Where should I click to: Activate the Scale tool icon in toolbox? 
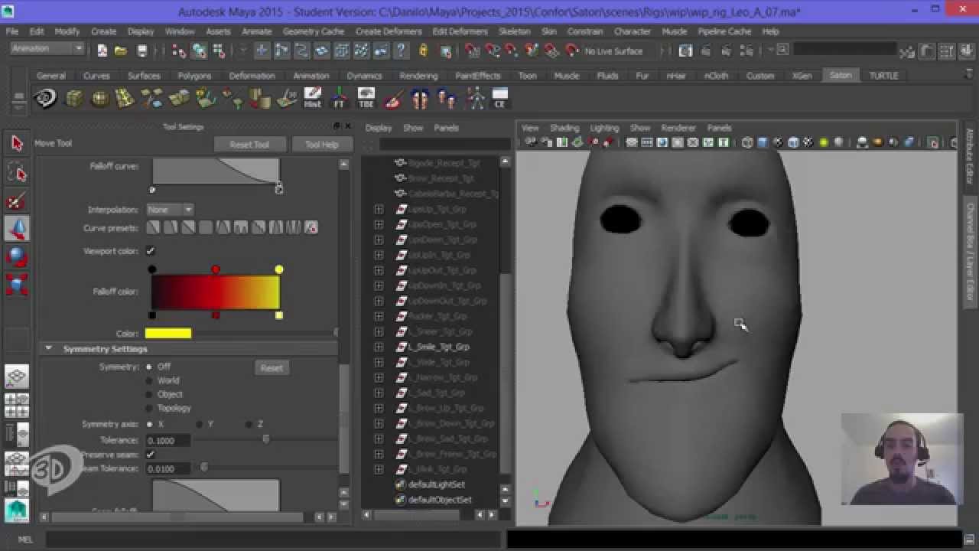17,284
